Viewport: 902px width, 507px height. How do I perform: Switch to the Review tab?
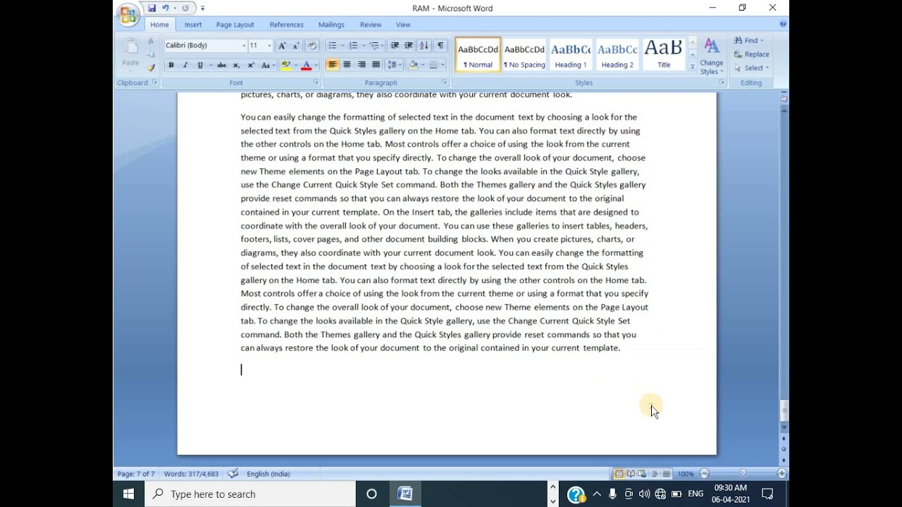371,25
